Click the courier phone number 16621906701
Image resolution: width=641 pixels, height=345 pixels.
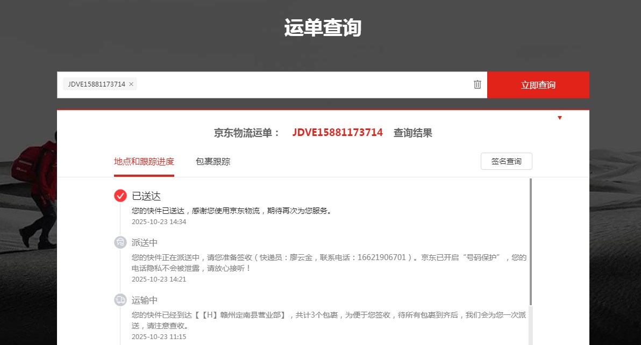381,257
